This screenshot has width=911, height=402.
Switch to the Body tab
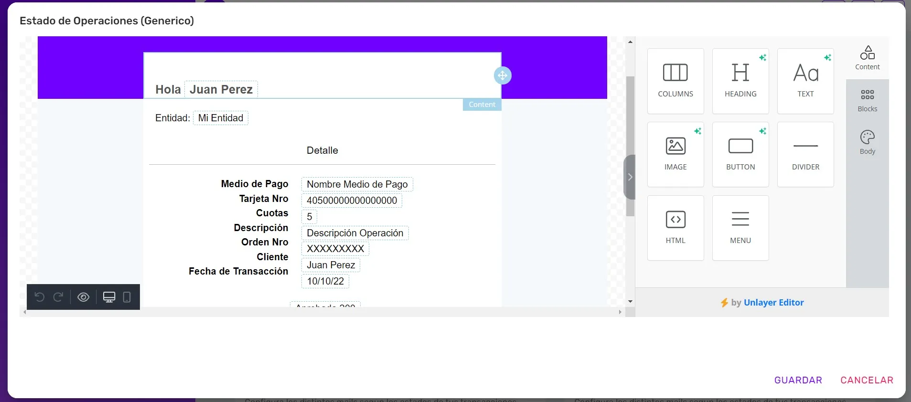coord(868,143)
